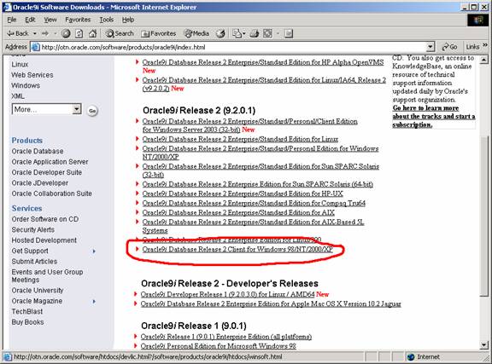
Task: Open Oracle University sidebar link
Action: pyautogui.click(x=38, y=291)
